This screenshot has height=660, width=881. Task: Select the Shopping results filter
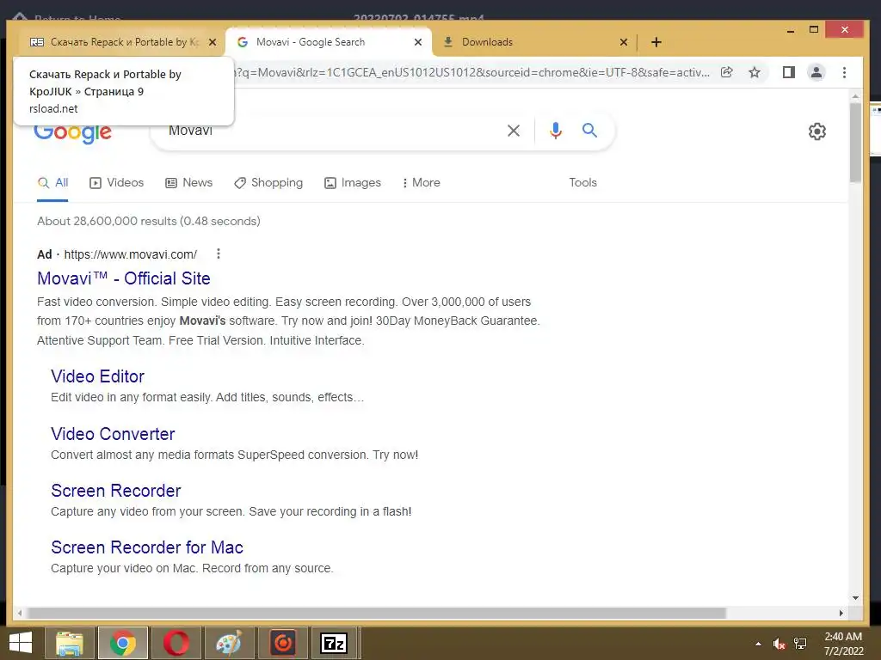(268, 183)
